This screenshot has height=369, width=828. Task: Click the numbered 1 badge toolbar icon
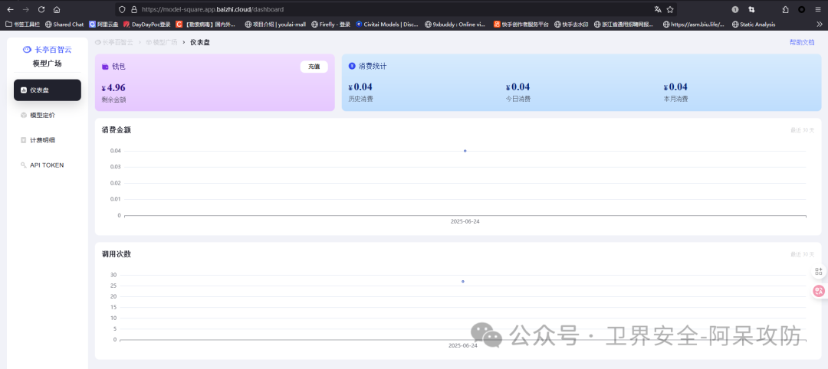735,9
